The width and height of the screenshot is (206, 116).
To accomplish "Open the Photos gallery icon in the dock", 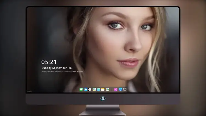I will pyautogui.click(x=107, y=90).
